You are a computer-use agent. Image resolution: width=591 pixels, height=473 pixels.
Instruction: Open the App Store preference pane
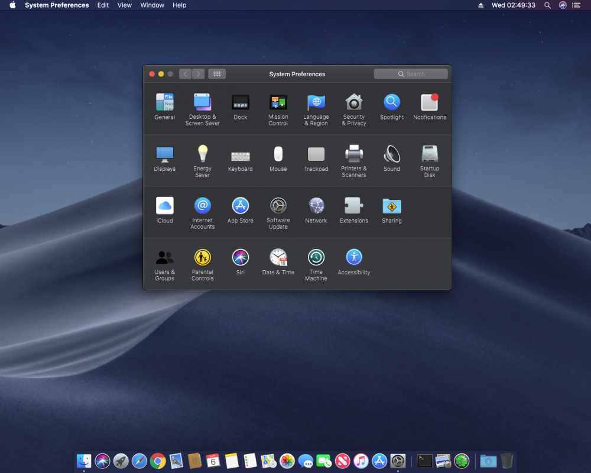tap(241, 210)
